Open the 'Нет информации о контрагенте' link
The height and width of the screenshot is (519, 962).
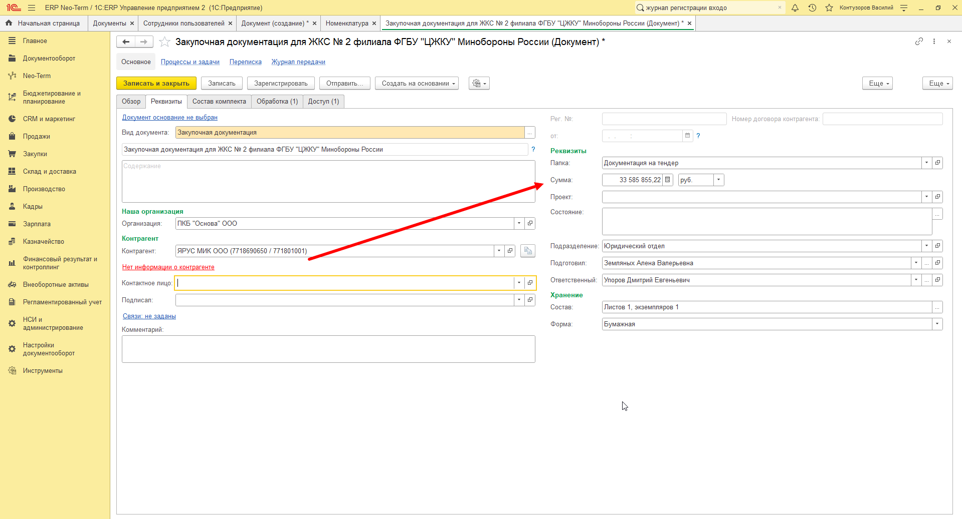point(168,267)
